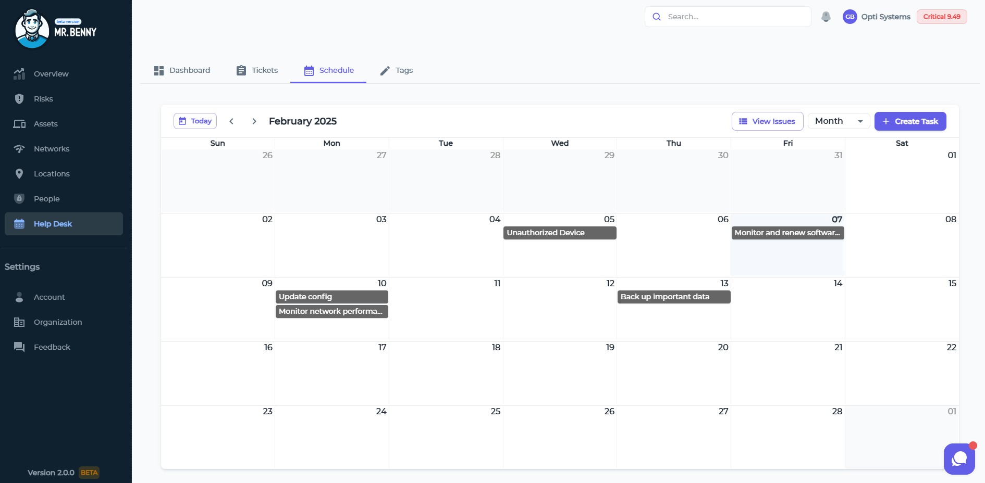Advance to the next month
The height and width of the screenshot is (483, 985).
[254, 121]
